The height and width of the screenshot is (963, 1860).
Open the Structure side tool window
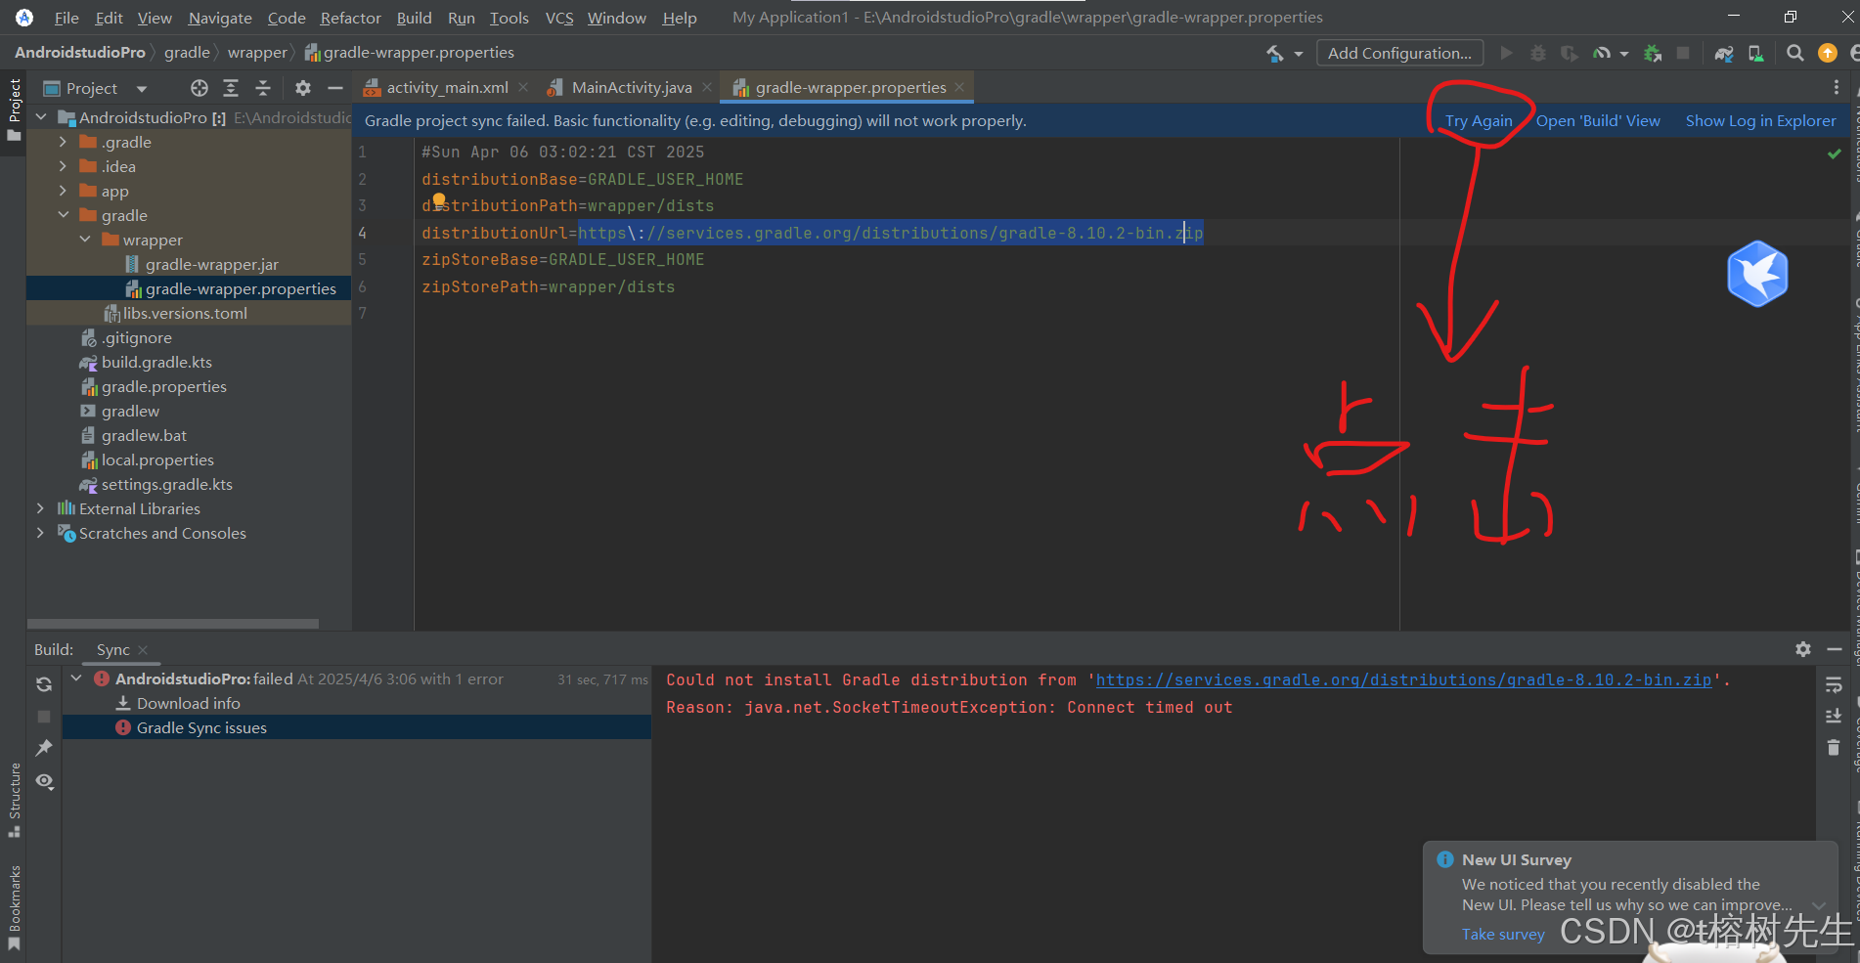point(14,800)
